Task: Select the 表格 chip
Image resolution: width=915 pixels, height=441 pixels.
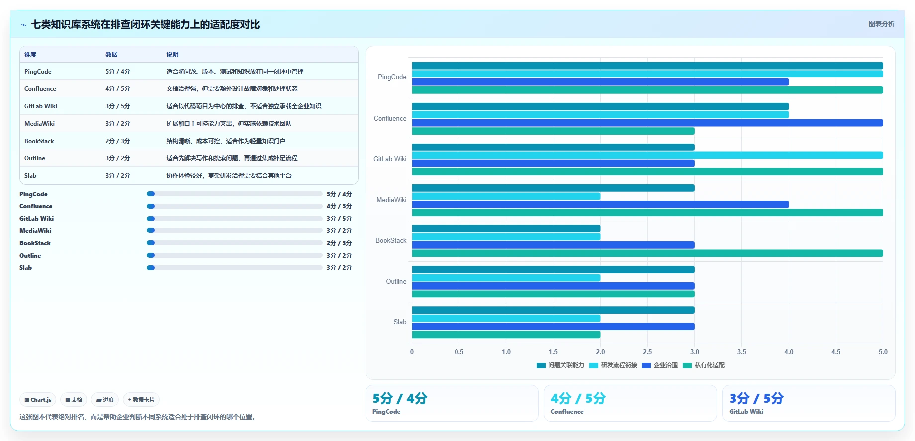Action: click(x=74, y=400)
